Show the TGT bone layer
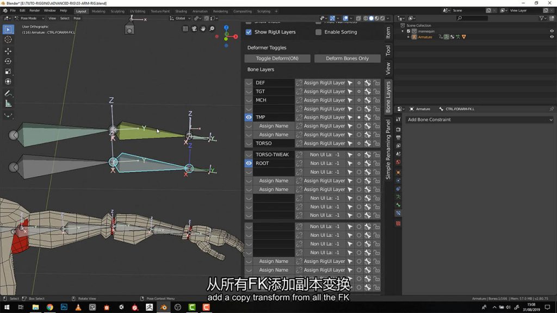Viewport: 557px width, 313px height. click(249, 91)
